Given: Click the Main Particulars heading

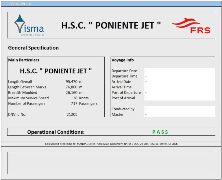Looking at the screenshot, I should tap(24, 60).
